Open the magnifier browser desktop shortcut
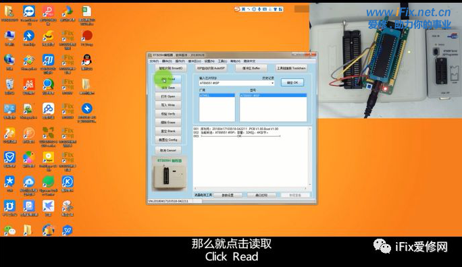 [x=48, y=87]
